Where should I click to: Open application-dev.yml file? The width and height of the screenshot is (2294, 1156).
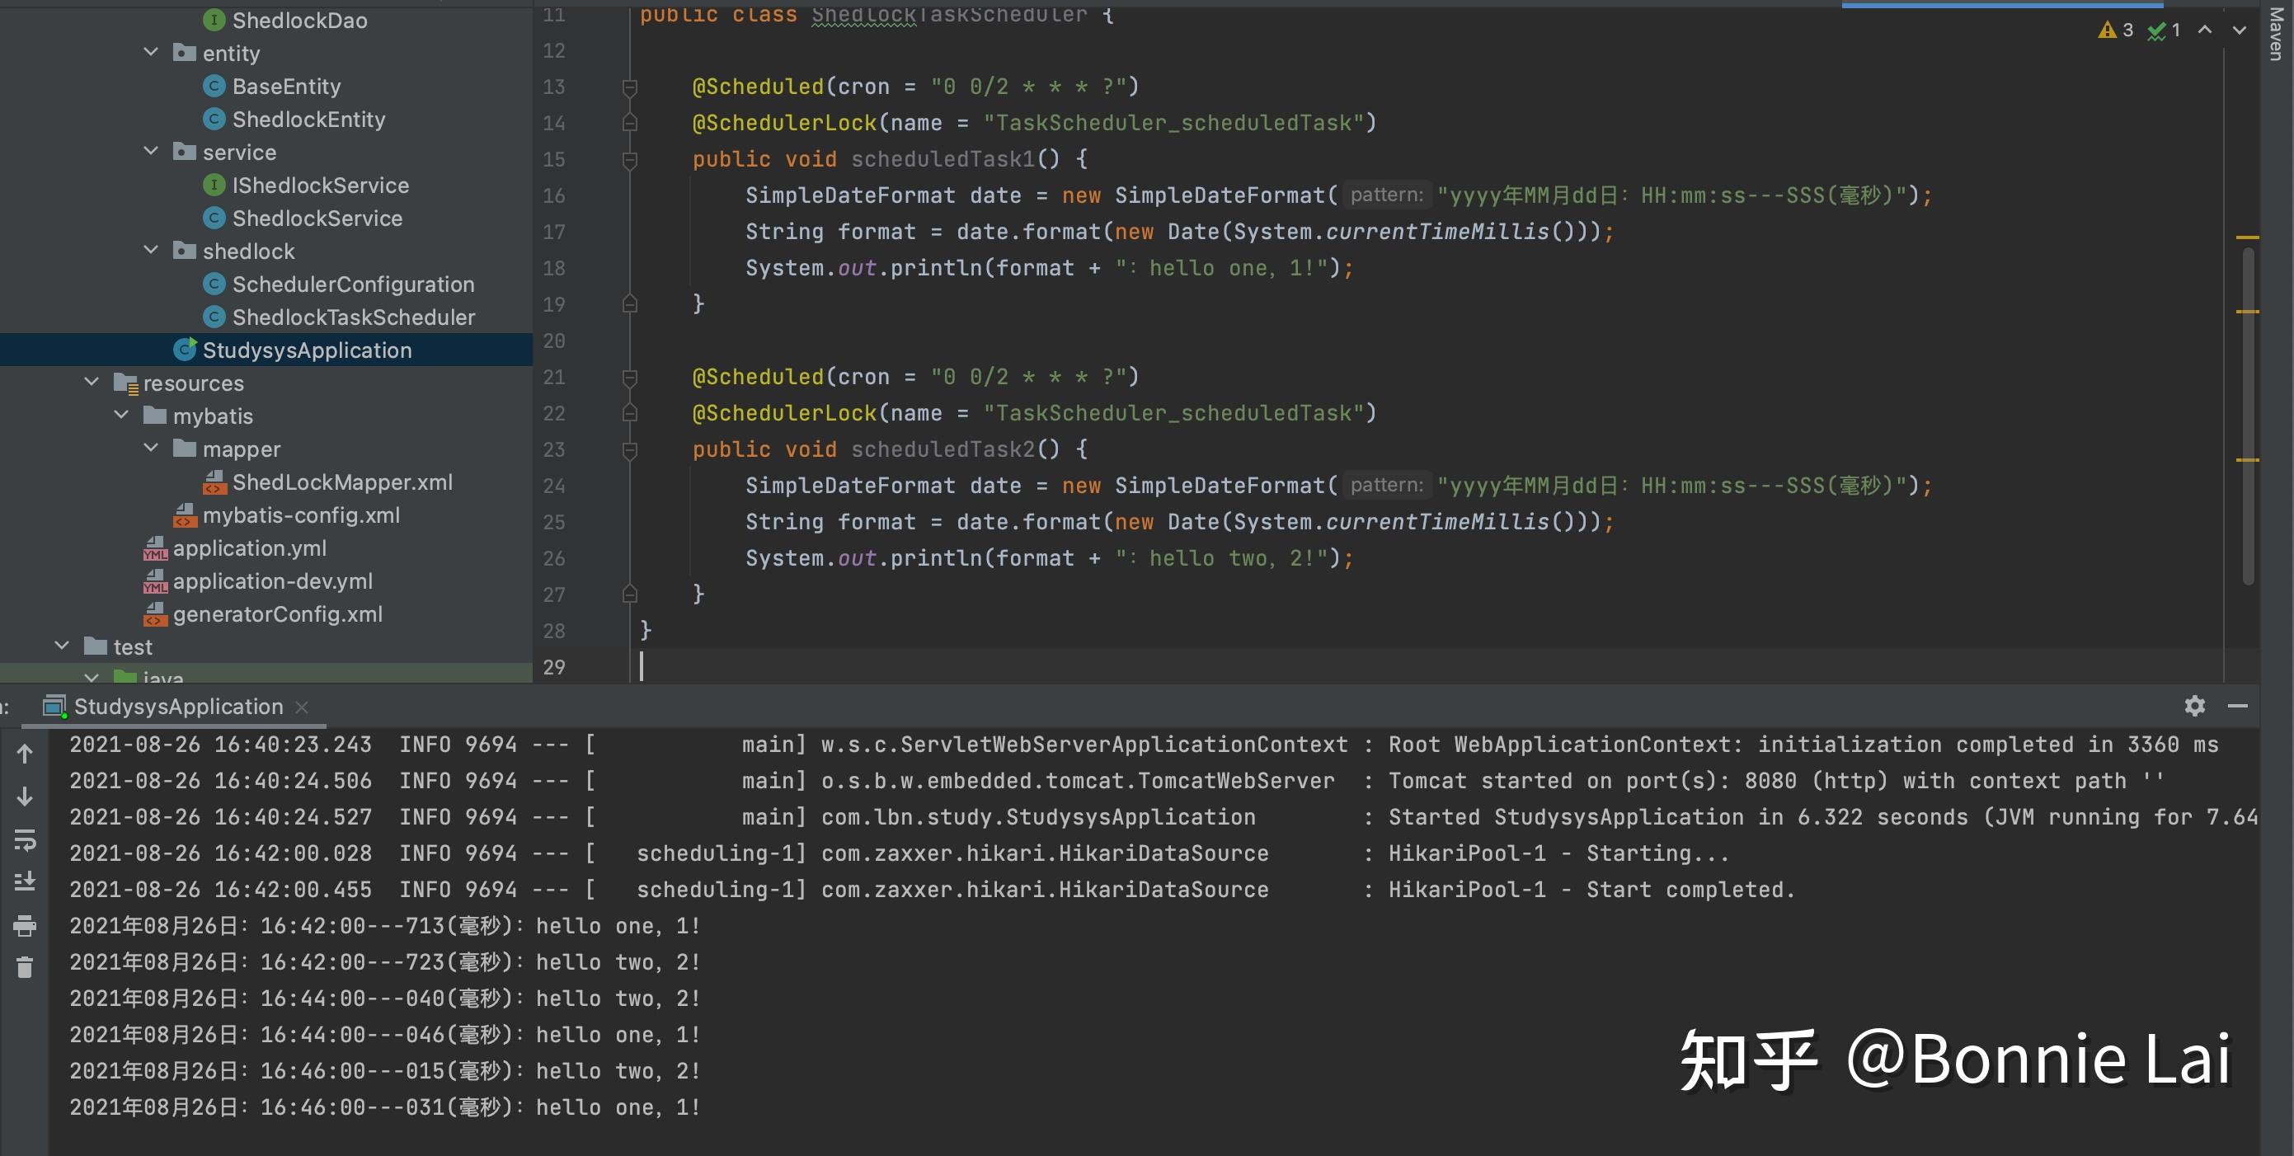[x=272, y=580]
